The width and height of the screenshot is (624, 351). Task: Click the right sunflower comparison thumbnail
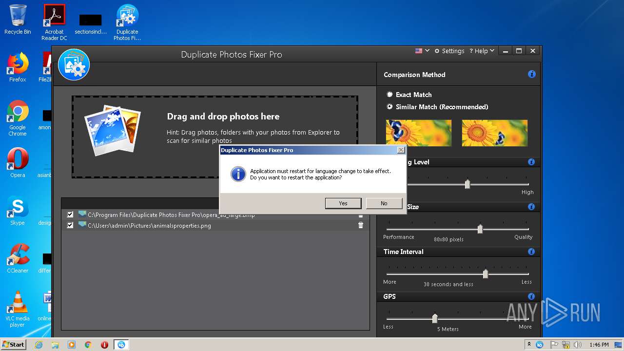(x=495, y=133)
